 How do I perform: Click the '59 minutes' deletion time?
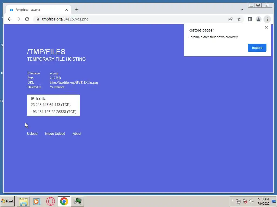click(57, 87)
